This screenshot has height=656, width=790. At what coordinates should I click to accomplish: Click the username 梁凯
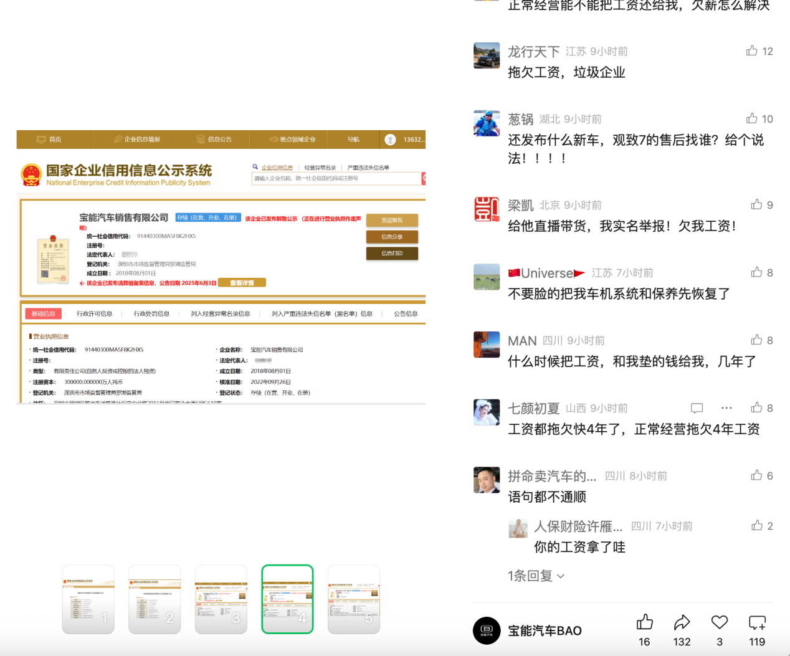click(x=521, y=205)
